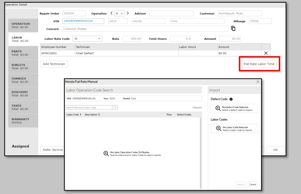Click the Defer Service button
301x194 pixels.
pos(51,149)
